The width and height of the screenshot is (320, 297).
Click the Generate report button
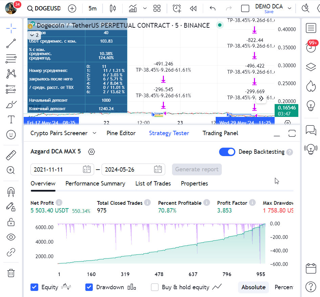tap(197, 170)
